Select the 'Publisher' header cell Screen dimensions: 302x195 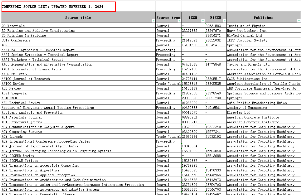click(x=264, y=17)
